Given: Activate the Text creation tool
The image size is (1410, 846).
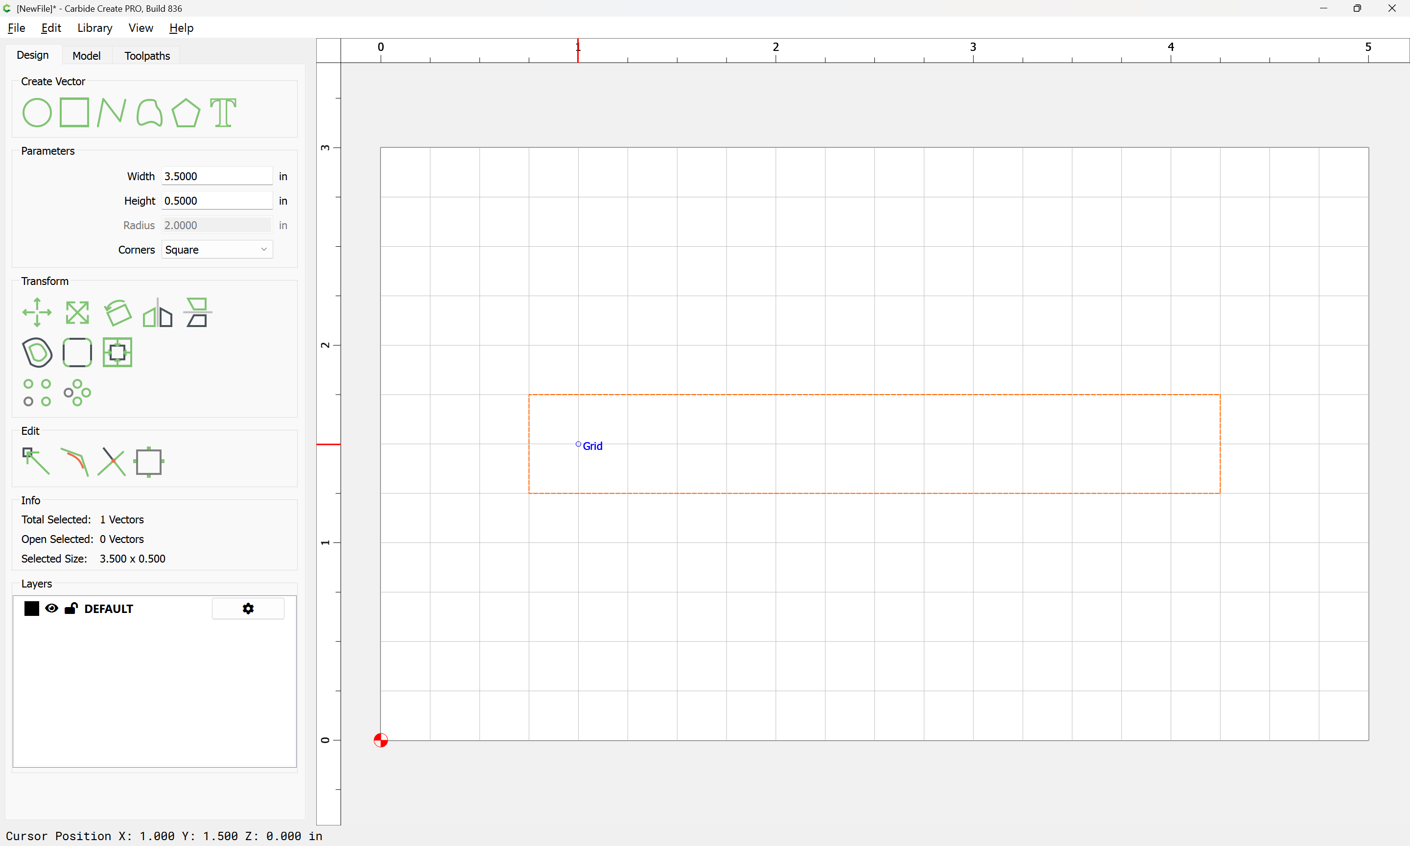Looking at the screenshot, I should (223, 112).
